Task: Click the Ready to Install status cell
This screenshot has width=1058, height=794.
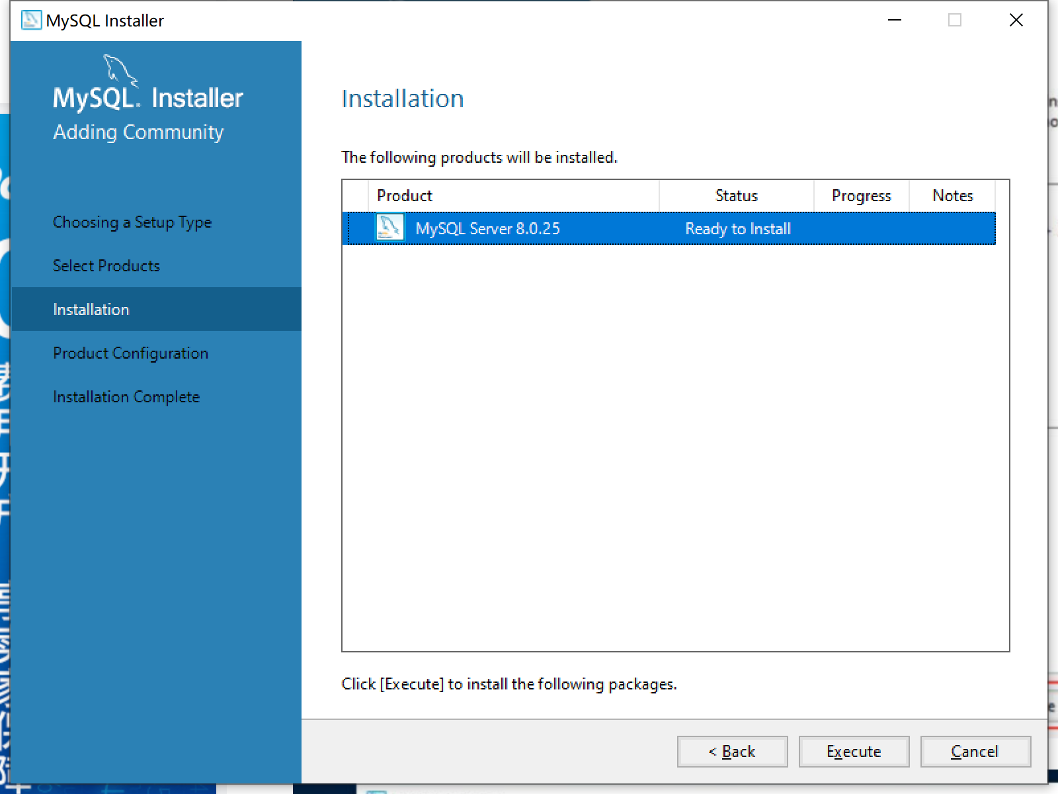Action: [x=737, y=229]
